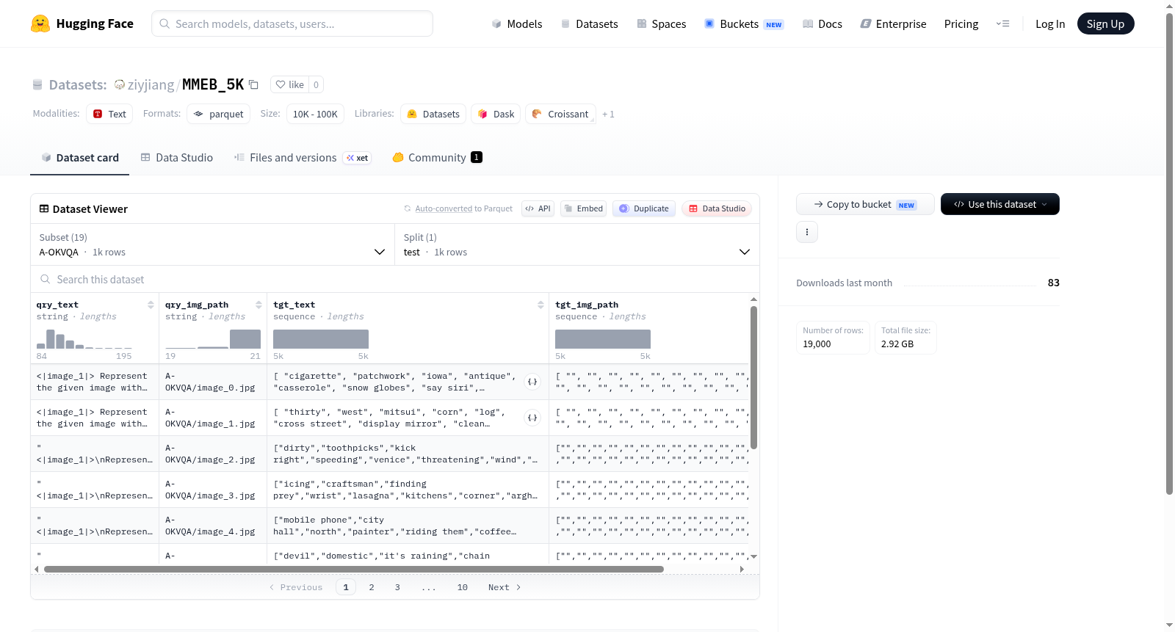
Task: Click cell A-OKVQA/image_0.jpg
Action: tap(213, 382)
